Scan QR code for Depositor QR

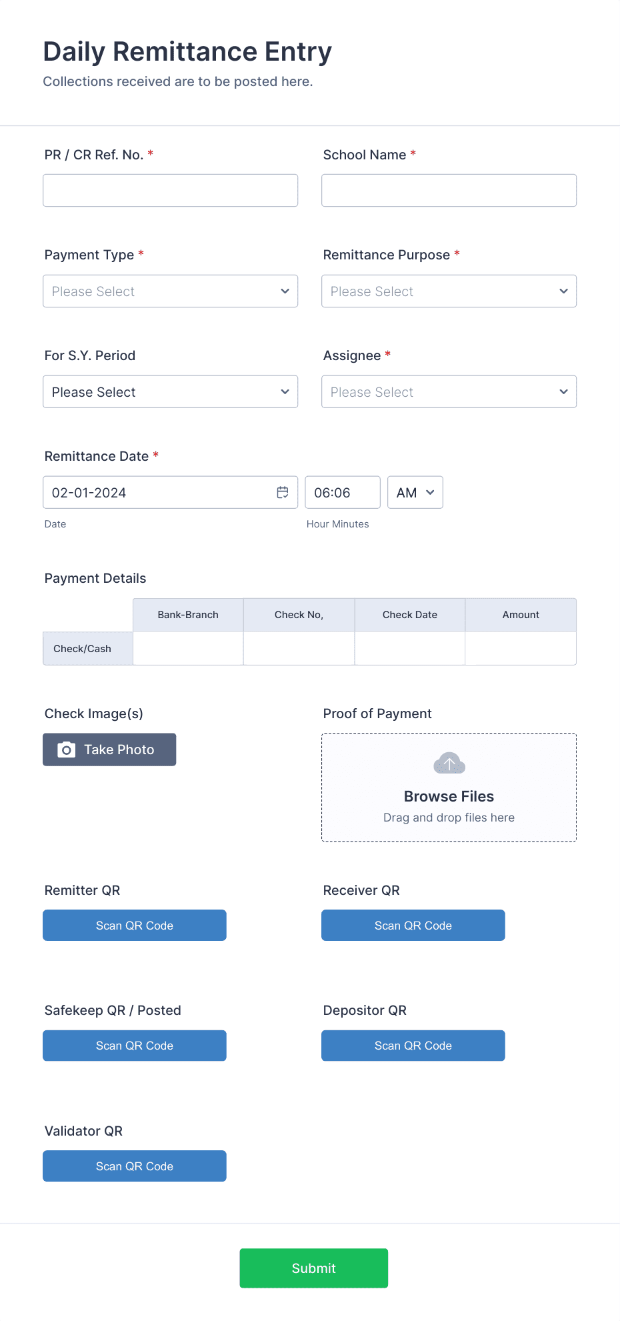[x=413, y=1046]
